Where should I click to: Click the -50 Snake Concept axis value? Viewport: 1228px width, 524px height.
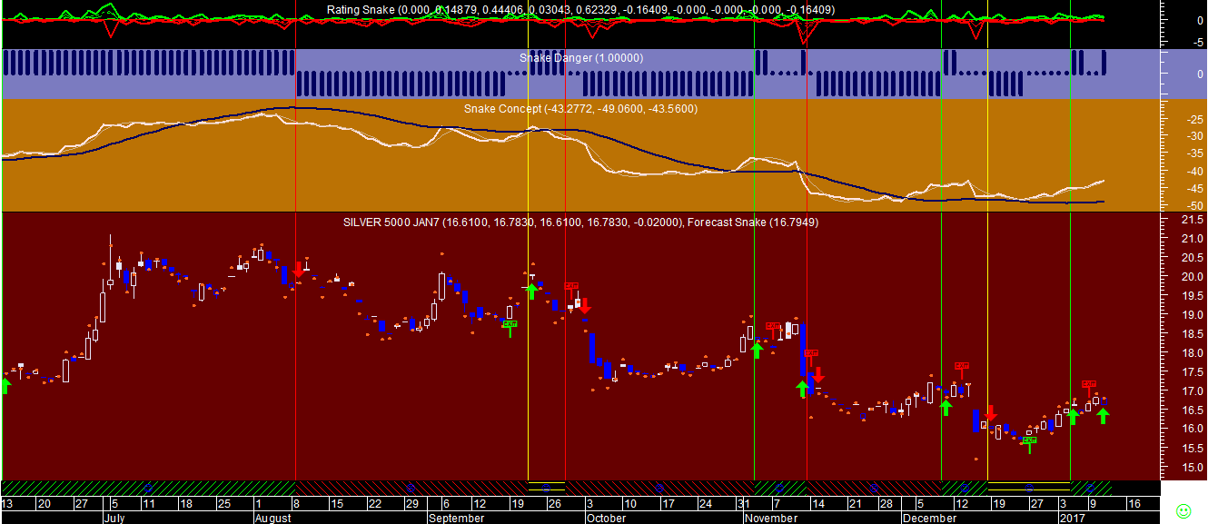(1193, 206)
